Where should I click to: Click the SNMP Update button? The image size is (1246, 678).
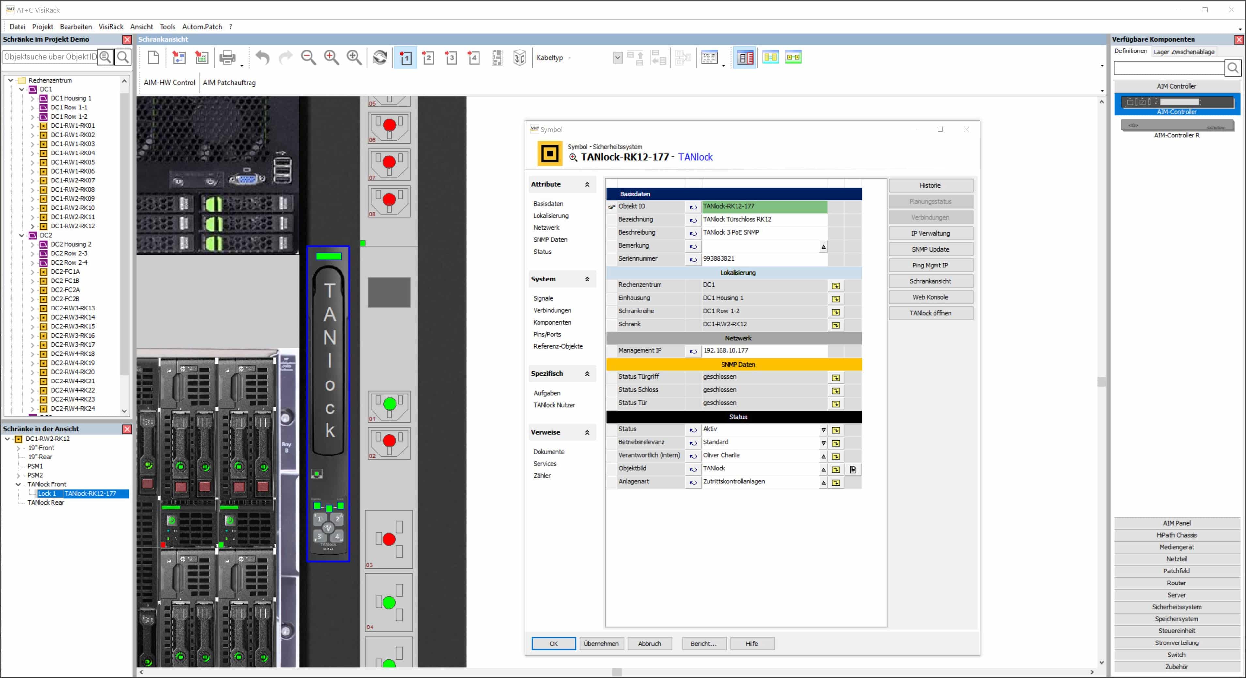tap(930, 249)
